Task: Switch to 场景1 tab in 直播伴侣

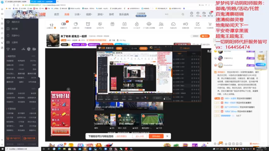Action: click(x=180, y=54)
